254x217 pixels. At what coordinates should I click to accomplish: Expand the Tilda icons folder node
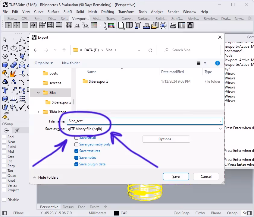click(x=38, y=112)
